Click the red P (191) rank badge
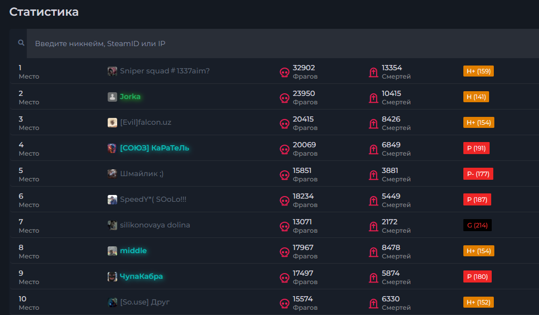This screenshot has width=539, height=315. (x=476, y=148)
